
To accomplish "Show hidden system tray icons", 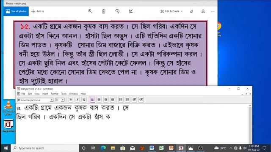I will pos(231,148).
